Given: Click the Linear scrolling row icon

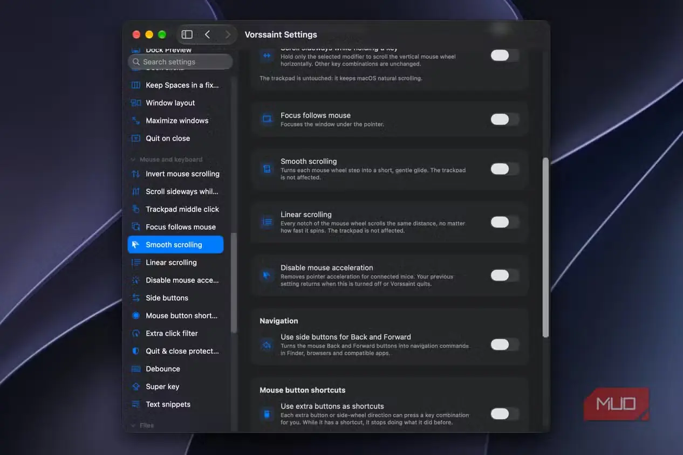Looking at the screenshot, I should tap(267, 222).
